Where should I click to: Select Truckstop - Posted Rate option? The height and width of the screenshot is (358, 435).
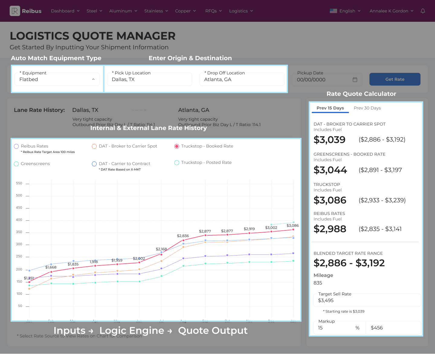click(177, 163)
